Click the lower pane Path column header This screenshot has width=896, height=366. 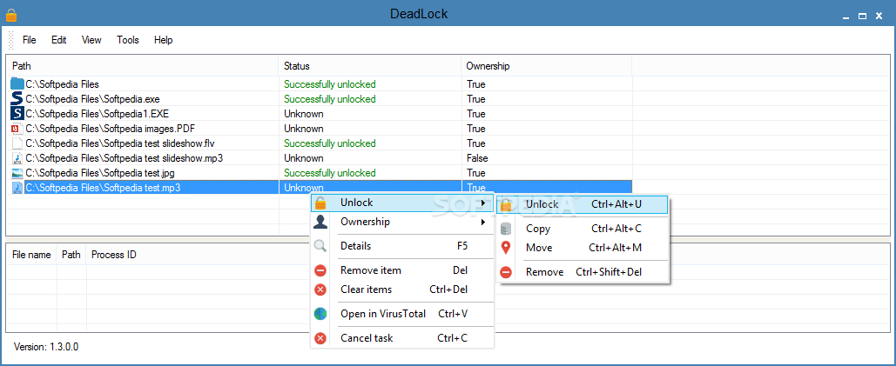click(71, 255)
